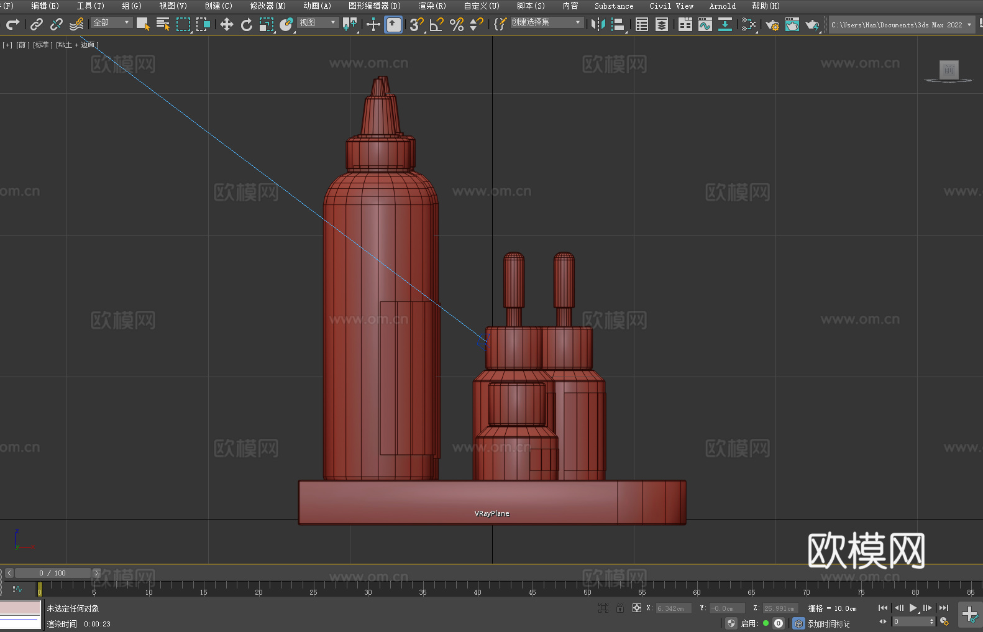This screenshot has height=632, width=983.
Task: Choose the Rectangular Selection Region tool
Action: [x=183, y=24]
